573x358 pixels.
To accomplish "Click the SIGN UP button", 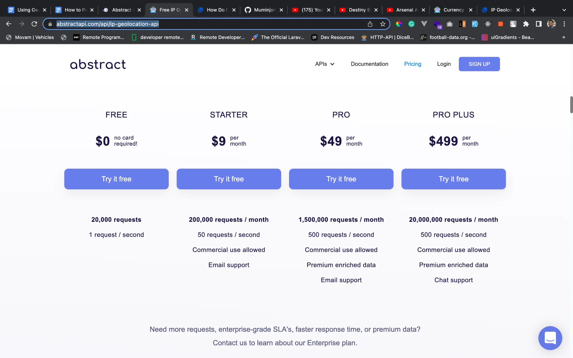I will click(479, 64).
